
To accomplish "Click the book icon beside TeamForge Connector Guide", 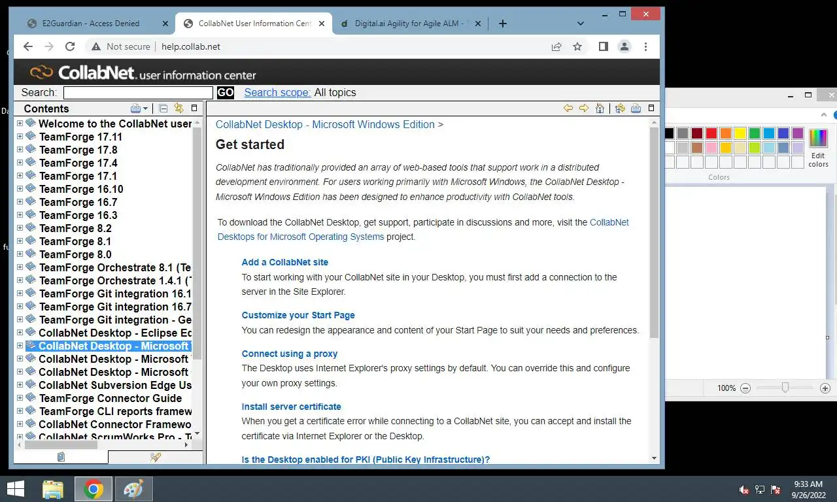I will coord(31,397).
